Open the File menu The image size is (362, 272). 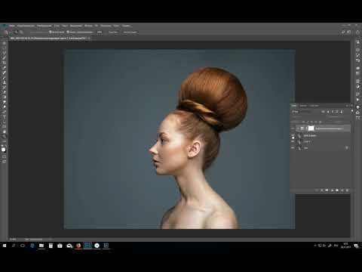point(12,26)
